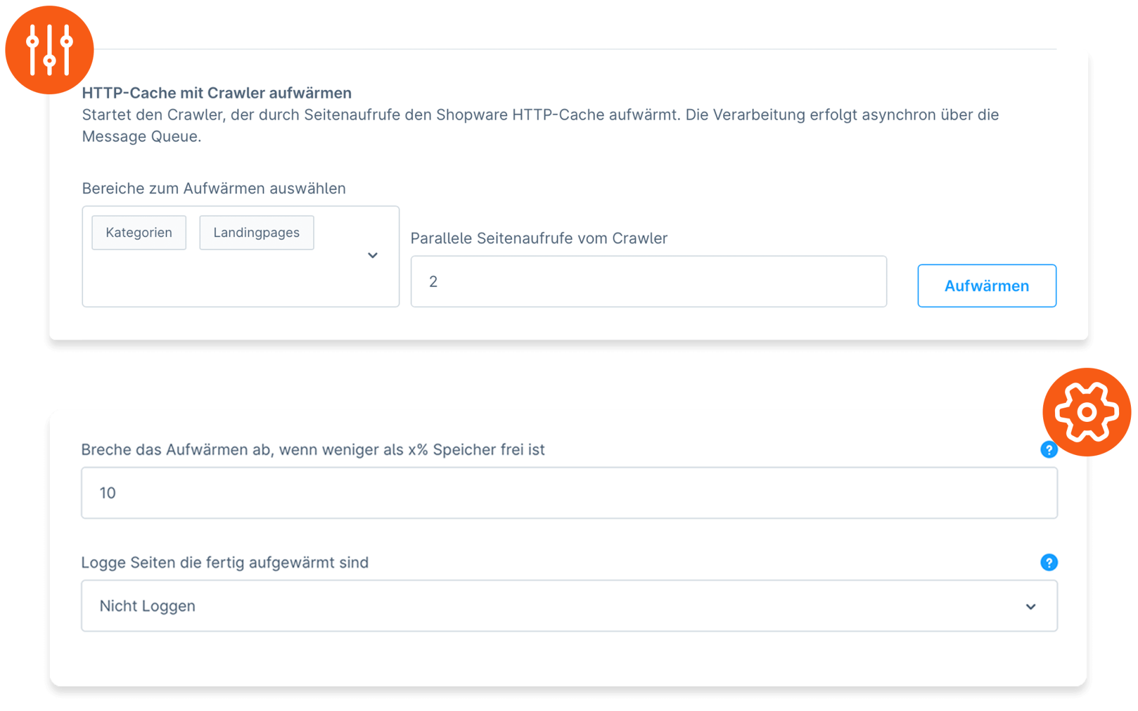Viewport: 1138px width, 711px height.
Task: Open help for the free memory threshold
Action: point(1048,450)
